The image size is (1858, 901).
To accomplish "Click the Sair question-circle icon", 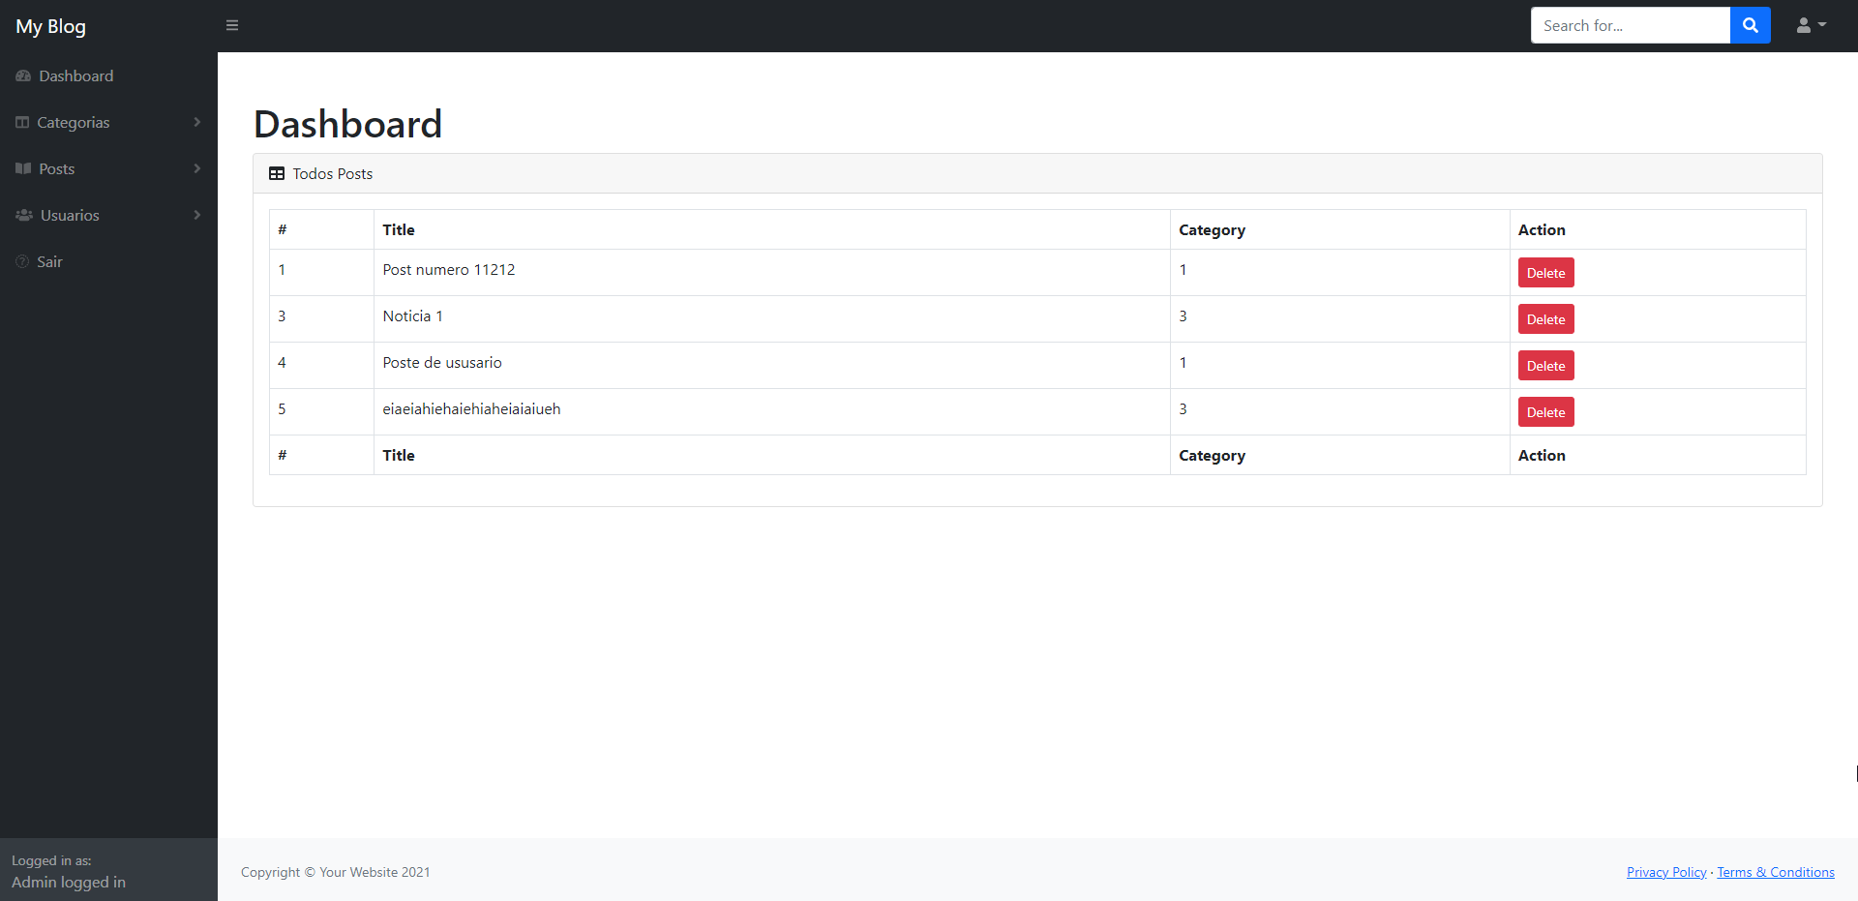I will click(22, 261).
